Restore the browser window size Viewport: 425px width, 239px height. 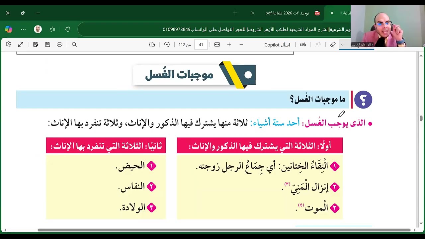point(23,13)
